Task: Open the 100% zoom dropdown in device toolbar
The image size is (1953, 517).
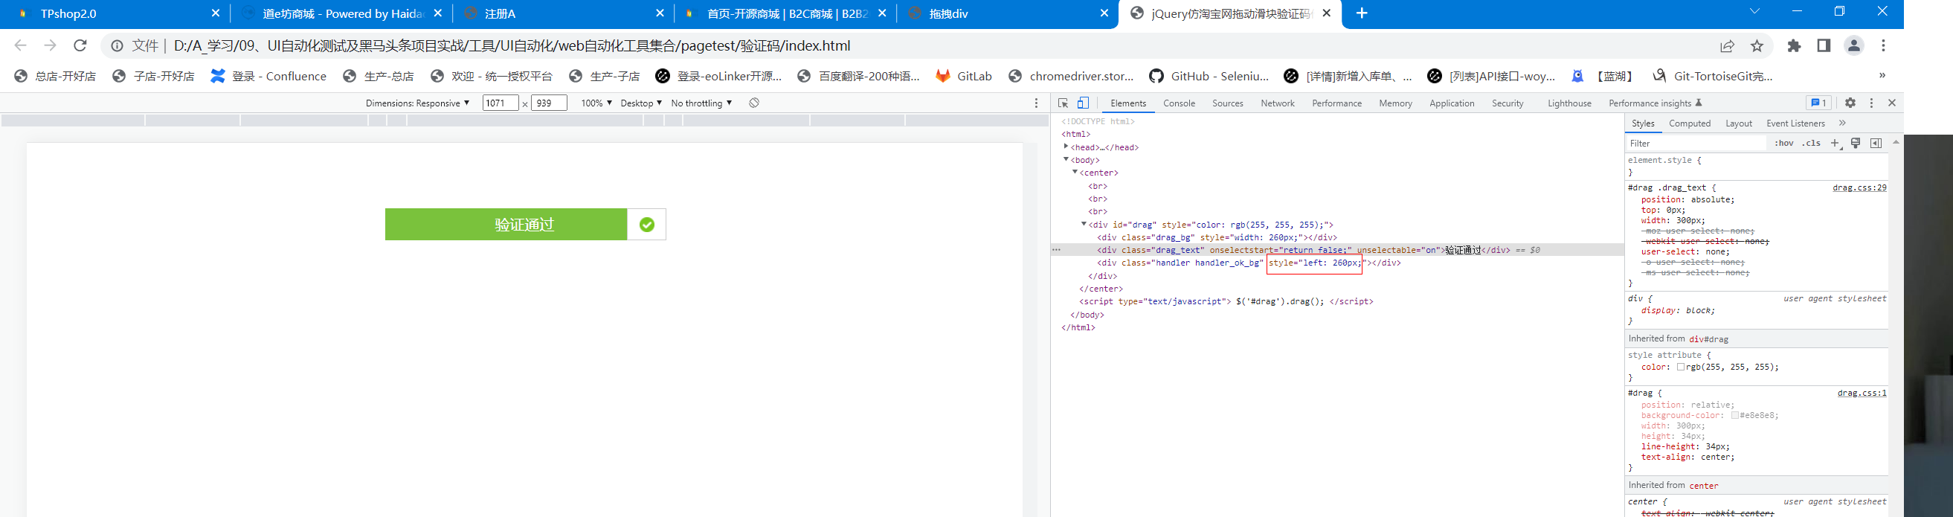Action: coord(596,103)
